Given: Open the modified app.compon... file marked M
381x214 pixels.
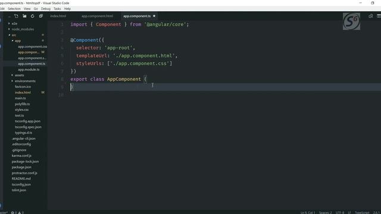Looking at the screenshot, I should pos(29,52).
